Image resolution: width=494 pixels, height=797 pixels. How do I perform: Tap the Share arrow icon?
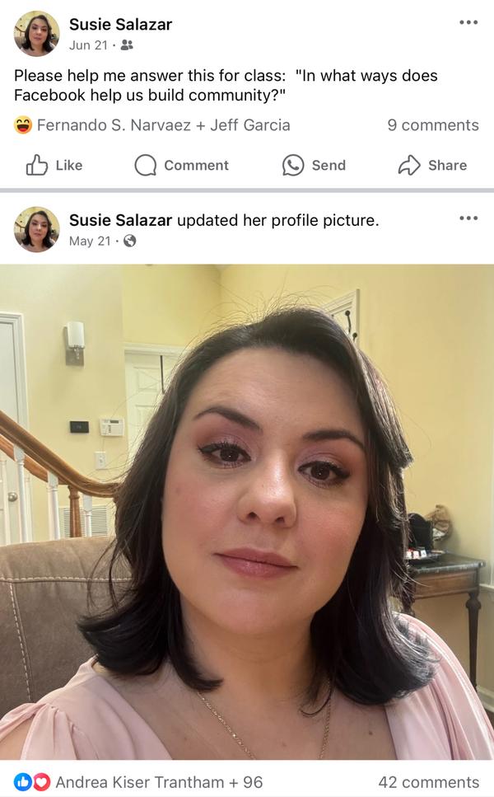[408, 165]
